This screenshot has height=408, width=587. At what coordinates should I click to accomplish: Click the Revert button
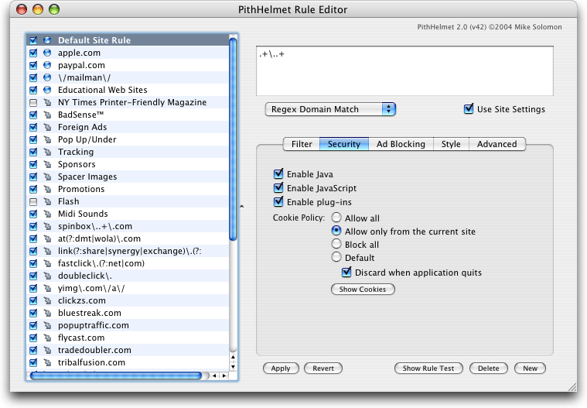pyautogui.click(x=323, y=369)
